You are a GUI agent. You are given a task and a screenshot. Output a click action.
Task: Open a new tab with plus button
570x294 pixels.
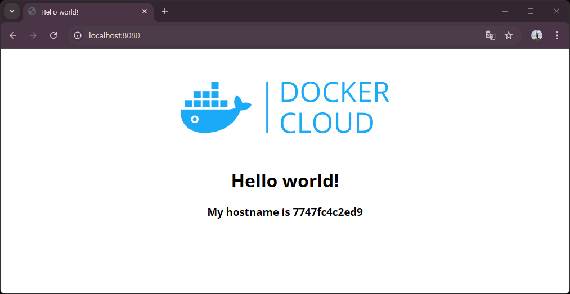[165, 12]
